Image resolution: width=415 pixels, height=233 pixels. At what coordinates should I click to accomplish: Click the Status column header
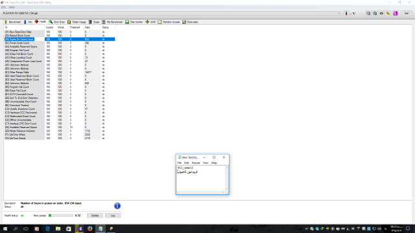[108, 27]
